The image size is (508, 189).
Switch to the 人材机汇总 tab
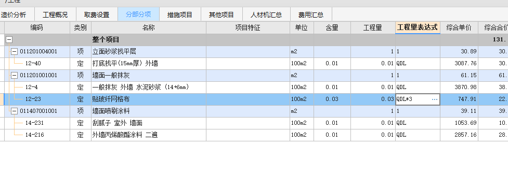coord(266,15)
